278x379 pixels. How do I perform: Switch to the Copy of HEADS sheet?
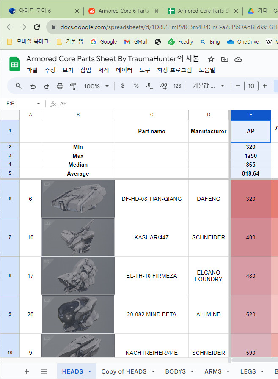pos(124,371)
